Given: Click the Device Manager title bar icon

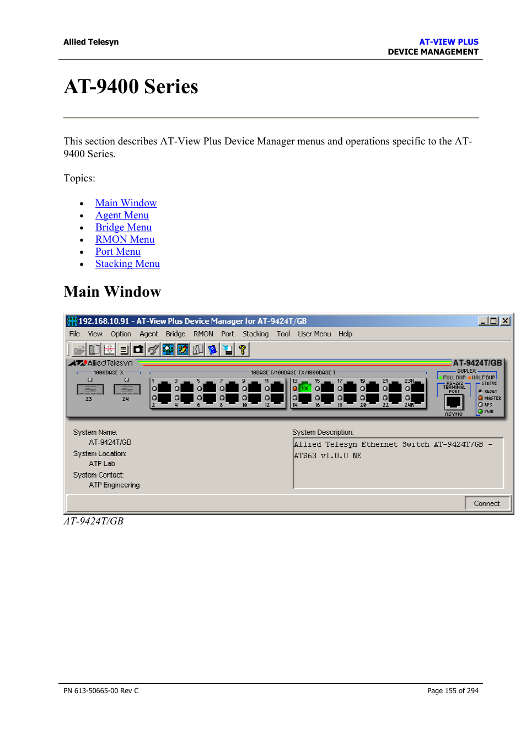Looking at the screenshot, I should (72, 321).
